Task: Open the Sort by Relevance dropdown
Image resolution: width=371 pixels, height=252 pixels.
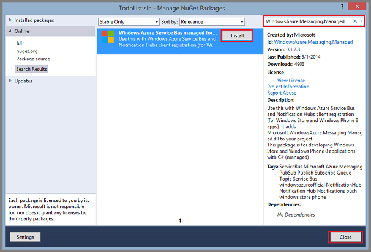Action: (212, 22)
